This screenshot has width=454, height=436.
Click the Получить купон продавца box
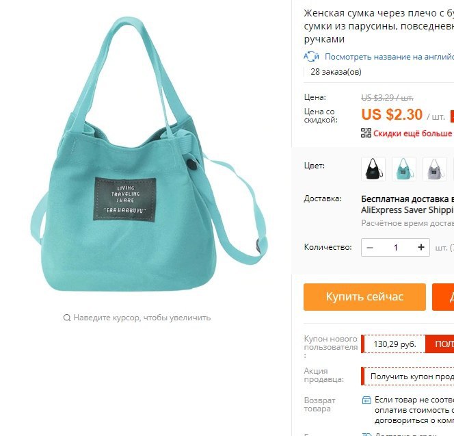[x=409, y=376]
